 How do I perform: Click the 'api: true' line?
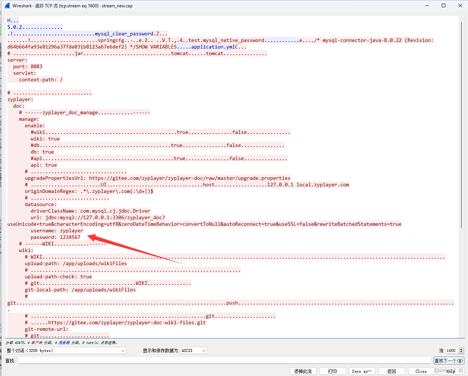44,165
